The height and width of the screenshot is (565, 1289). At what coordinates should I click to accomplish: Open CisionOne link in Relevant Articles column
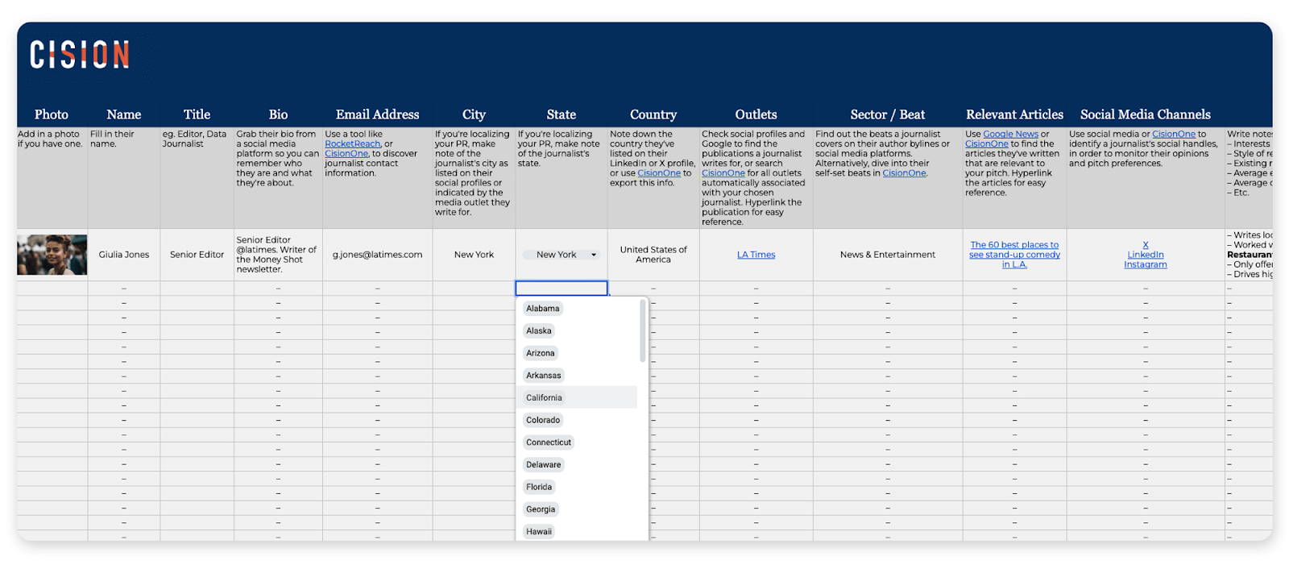[987, 144]
